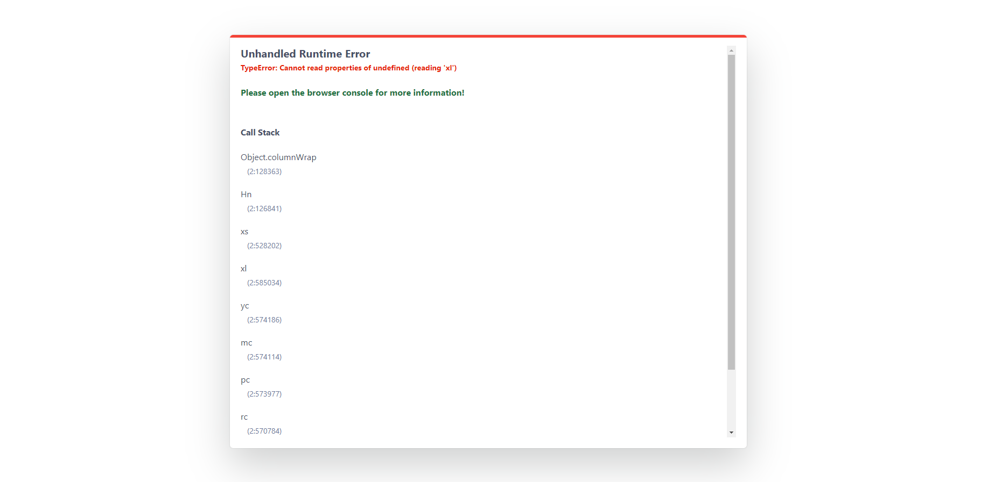Click the 'Call Stack' heading
This screenshot has width=981, height=482.
pos(260,133)
